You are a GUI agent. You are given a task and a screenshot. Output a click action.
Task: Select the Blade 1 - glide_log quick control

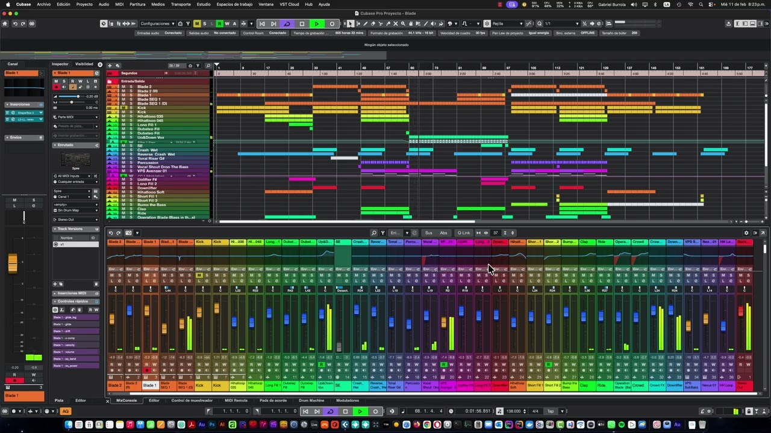tap(76, 318)
